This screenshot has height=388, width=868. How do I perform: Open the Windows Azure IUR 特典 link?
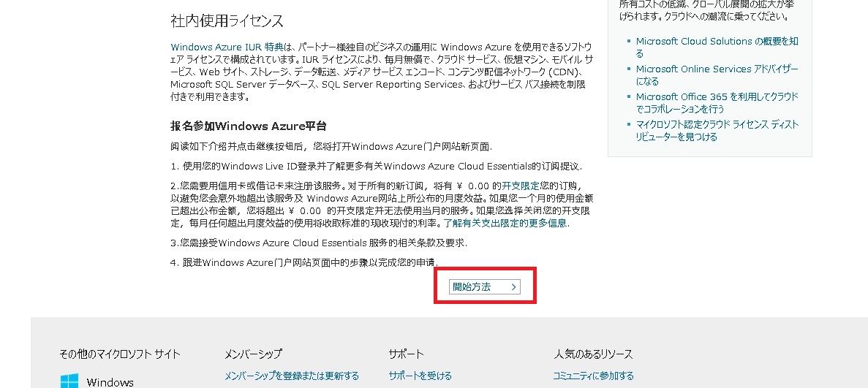click(227, 47)
